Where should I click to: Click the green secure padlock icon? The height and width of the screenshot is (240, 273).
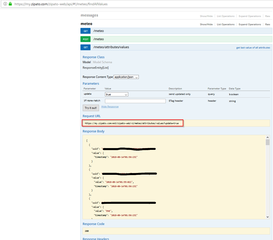click(x=10, y=4)
